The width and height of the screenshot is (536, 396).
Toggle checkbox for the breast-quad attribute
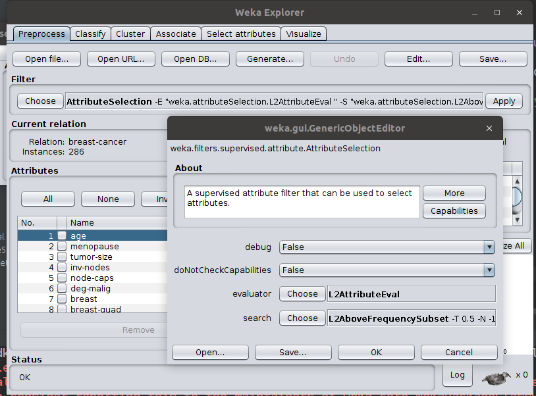click(62, 309)
